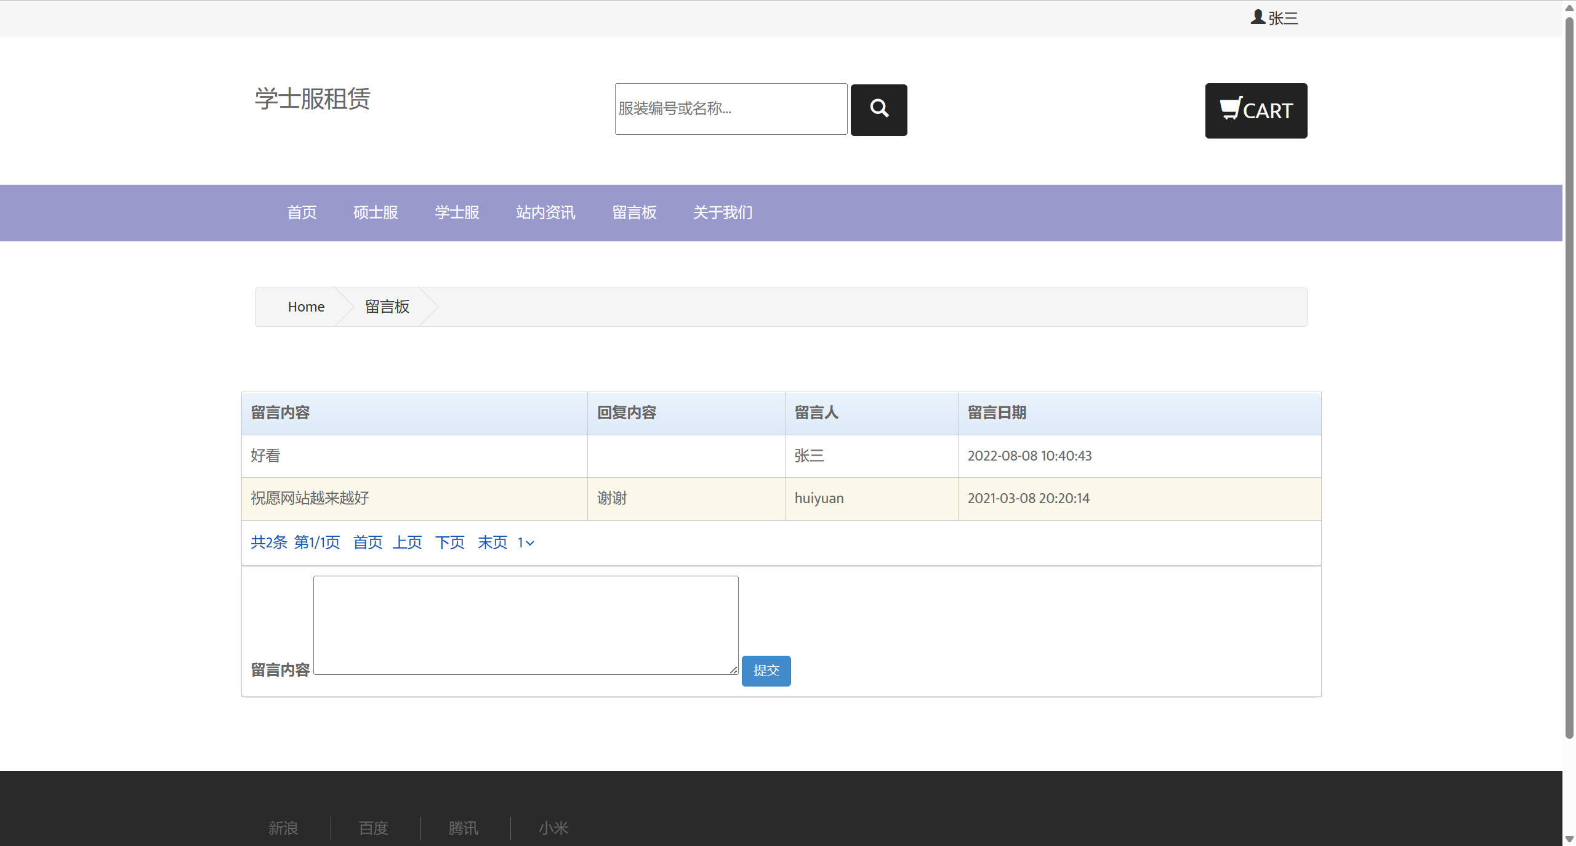Click the magnifier search button
The image size is (1576, 846).
tap(878, 110)
